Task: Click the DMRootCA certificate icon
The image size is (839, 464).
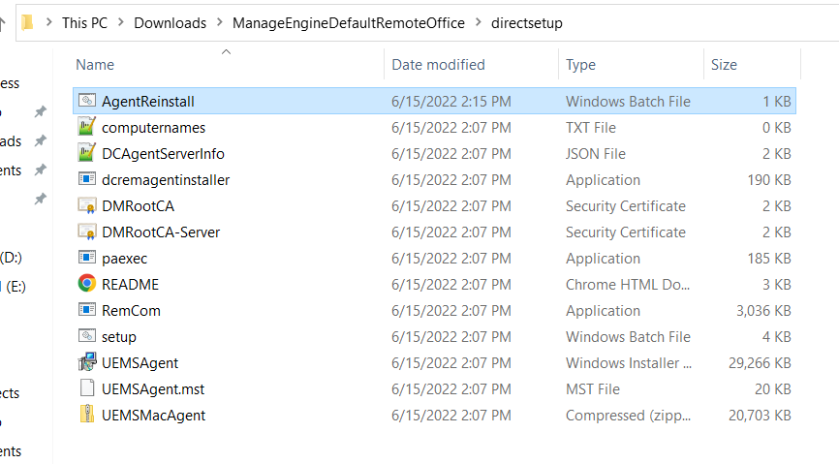Action: pyautogui.click(x=87, y=205)
